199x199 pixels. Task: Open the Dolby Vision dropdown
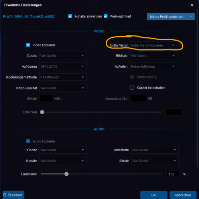[x=154, y=45]
